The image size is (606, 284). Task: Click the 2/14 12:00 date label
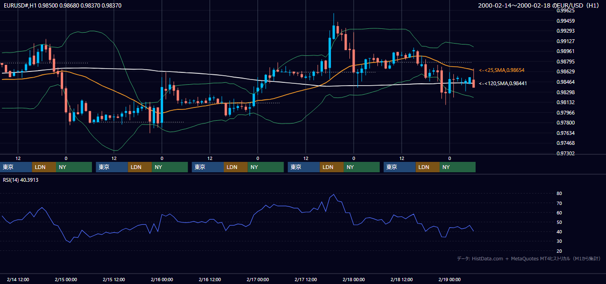18,279
